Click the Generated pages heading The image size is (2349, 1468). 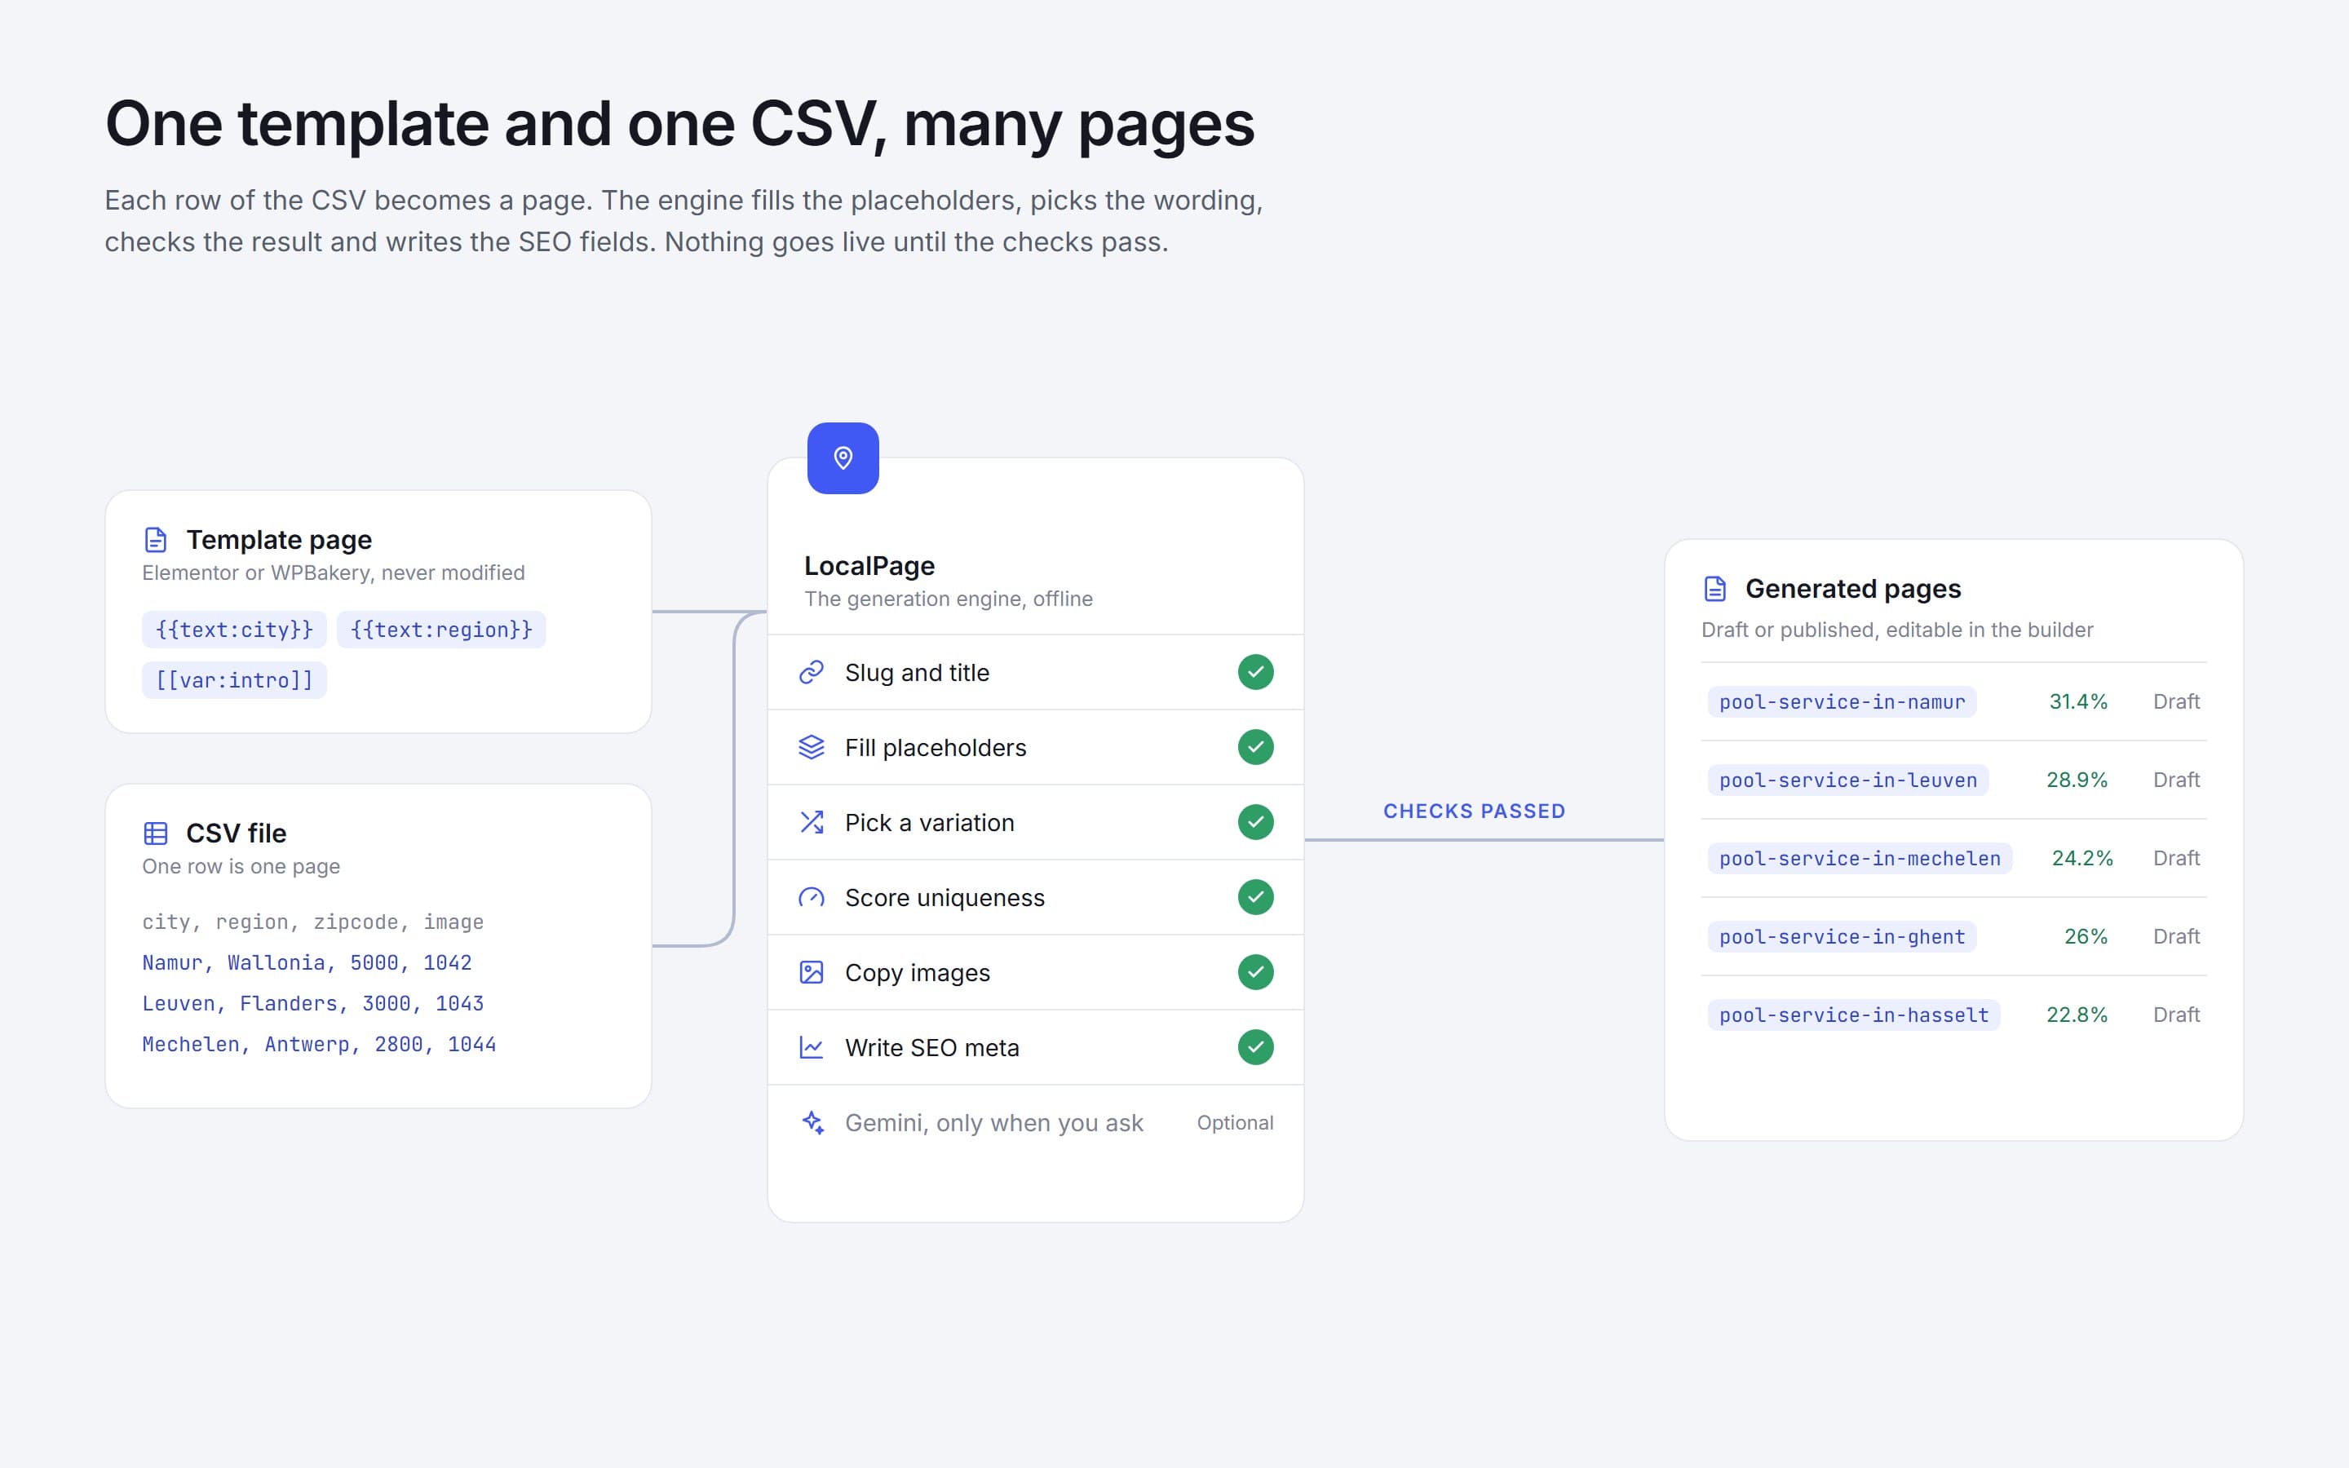click(x=1852, y=588)
